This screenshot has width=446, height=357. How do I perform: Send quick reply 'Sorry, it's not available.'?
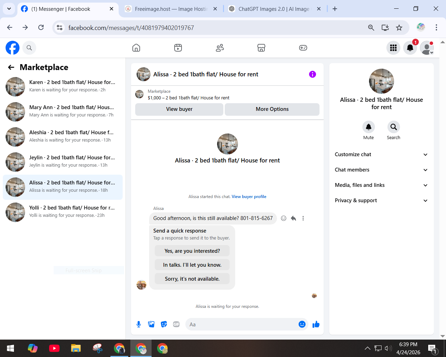coord(192,279)
